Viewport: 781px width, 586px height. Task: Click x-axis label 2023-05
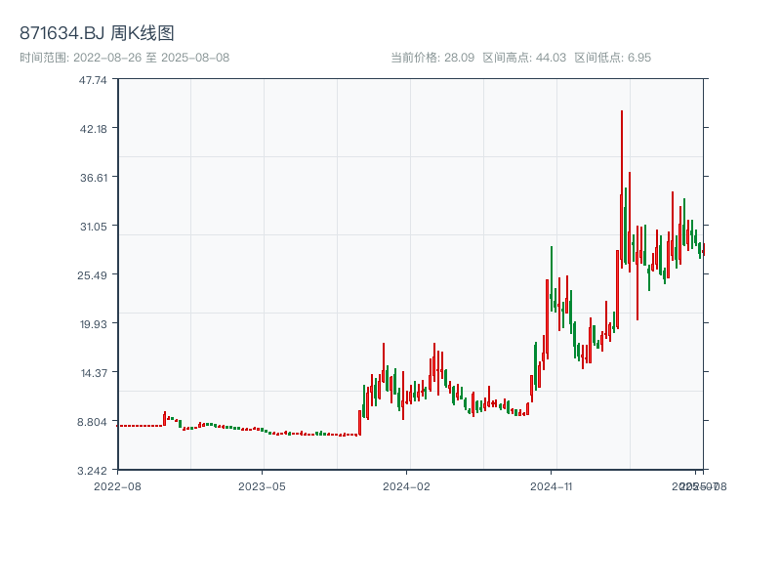[x=262, y=486]
